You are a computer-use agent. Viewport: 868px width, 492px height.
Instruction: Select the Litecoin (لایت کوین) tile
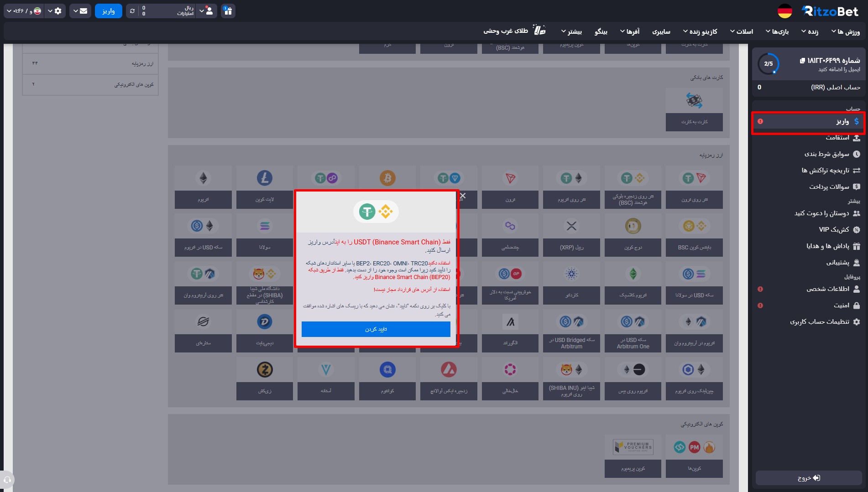[265, 187]
